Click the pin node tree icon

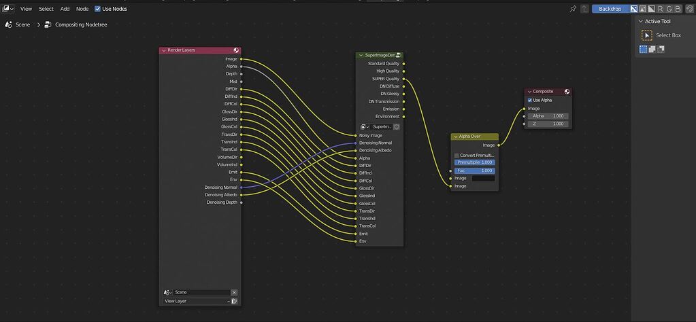[x=573, y=9]
